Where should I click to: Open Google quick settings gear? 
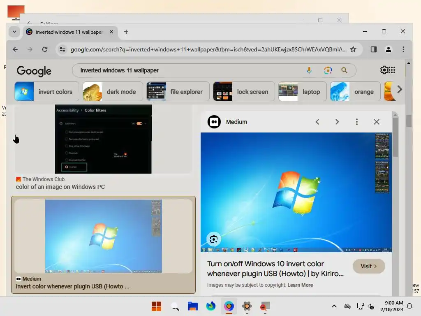pyautogui.click(x=384, y=70)
